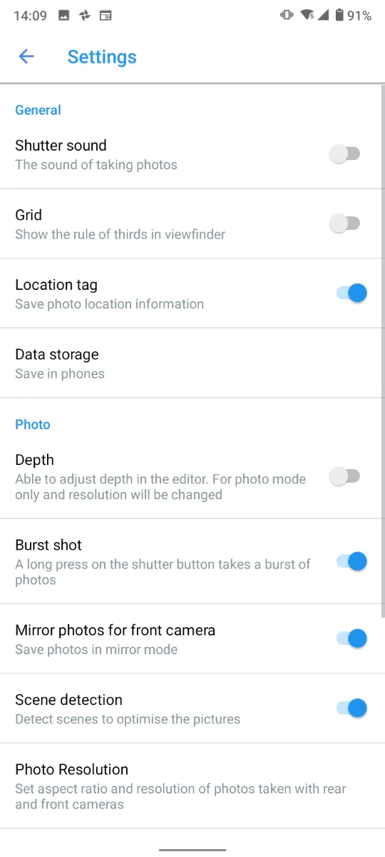
Task: Open Data storage setting
Action: (192, 364)
